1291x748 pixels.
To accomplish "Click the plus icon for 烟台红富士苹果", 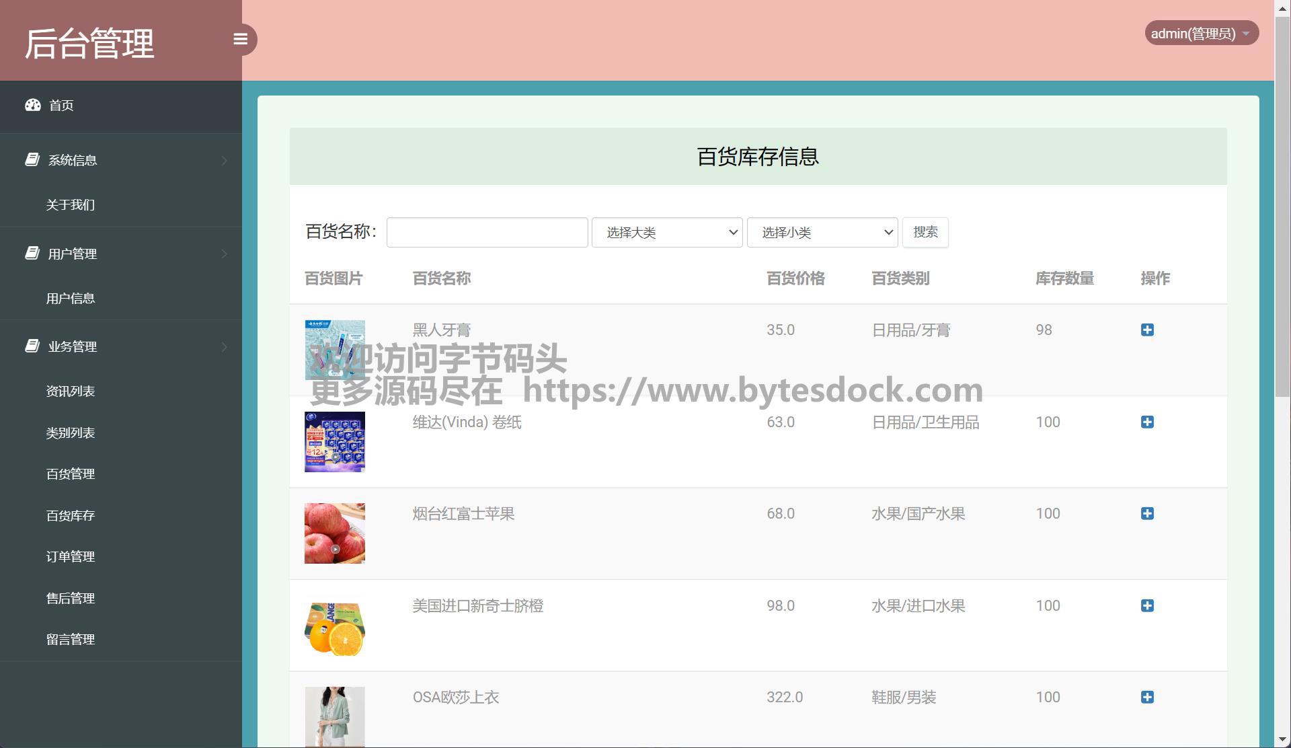I will tap(1147, 513).
